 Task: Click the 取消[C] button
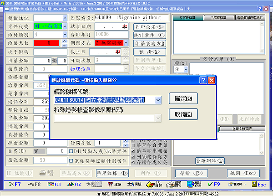183,114
